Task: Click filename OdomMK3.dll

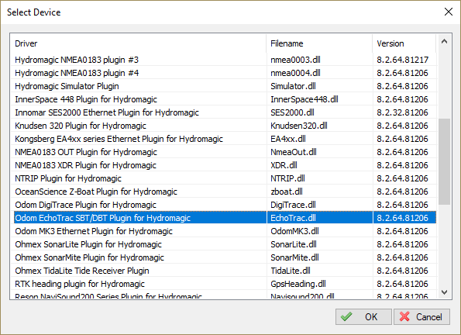Action: click(294, 231)
